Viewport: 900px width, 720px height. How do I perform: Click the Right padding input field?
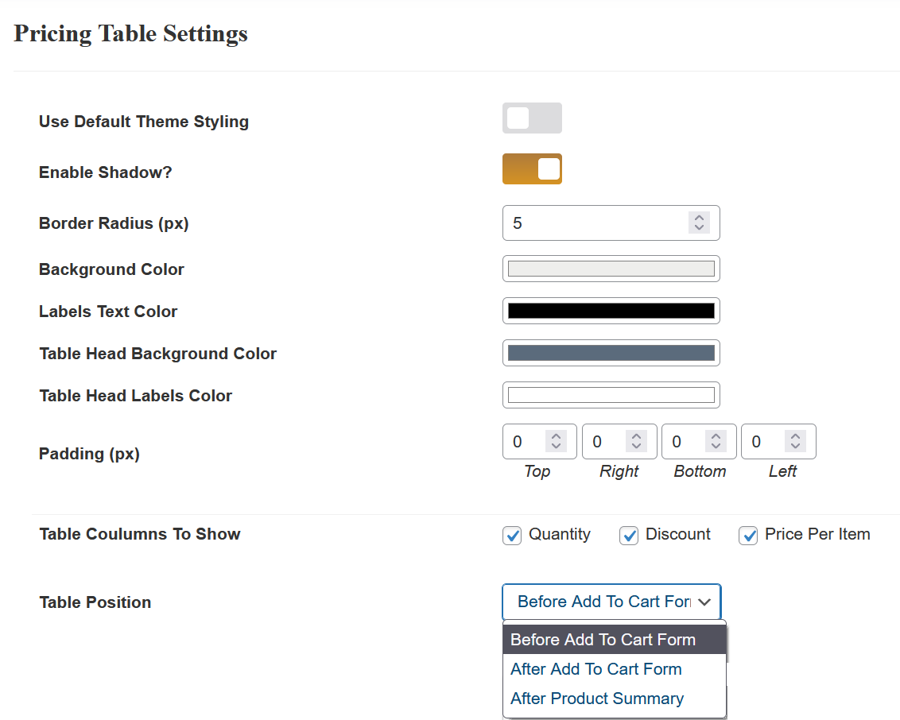tap(619, 441)
